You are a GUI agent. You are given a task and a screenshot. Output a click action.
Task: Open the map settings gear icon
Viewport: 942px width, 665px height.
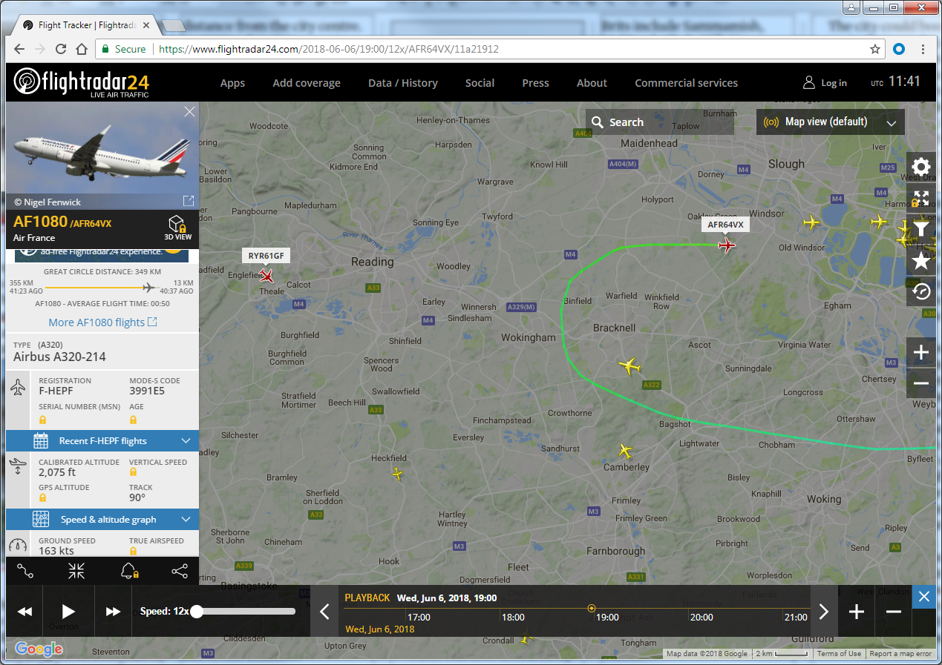coord(921,166)
